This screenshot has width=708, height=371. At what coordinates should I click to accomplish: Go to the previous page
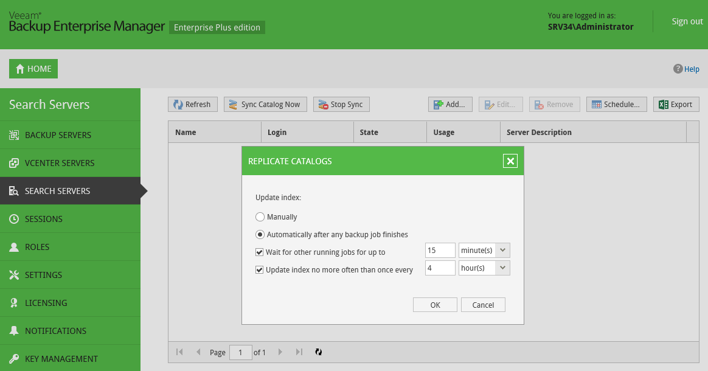tap(198, 352)
